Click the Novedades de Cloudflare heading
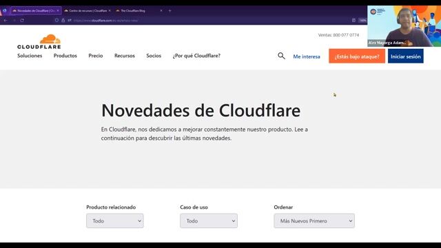The height and width of the screenshot is (248, 441). pyautogui.click(x=201, y=110)
